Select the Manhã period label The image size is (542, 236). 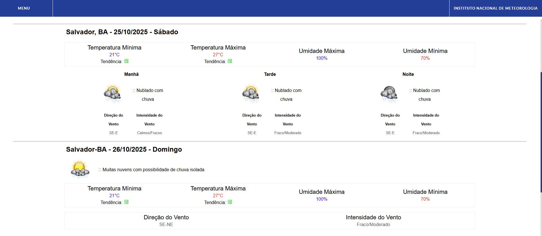131,74
